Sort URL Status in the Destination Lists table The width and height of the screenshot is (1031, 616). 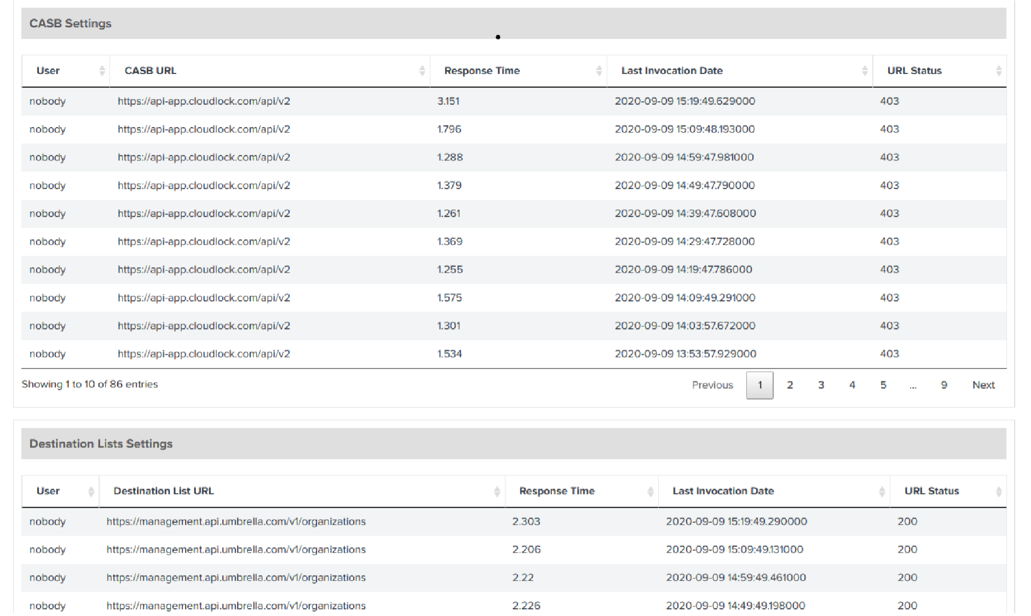pyautogui.click(x=999, y=491)
